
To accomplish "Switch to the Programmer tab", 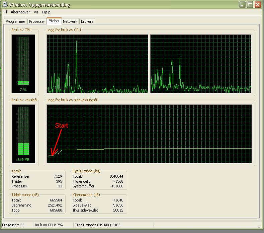I will pos(15,21).
